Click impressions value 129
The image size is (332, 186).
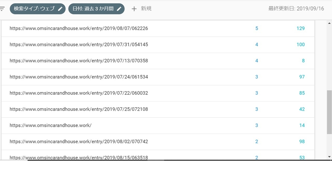(x=300, y=28)
